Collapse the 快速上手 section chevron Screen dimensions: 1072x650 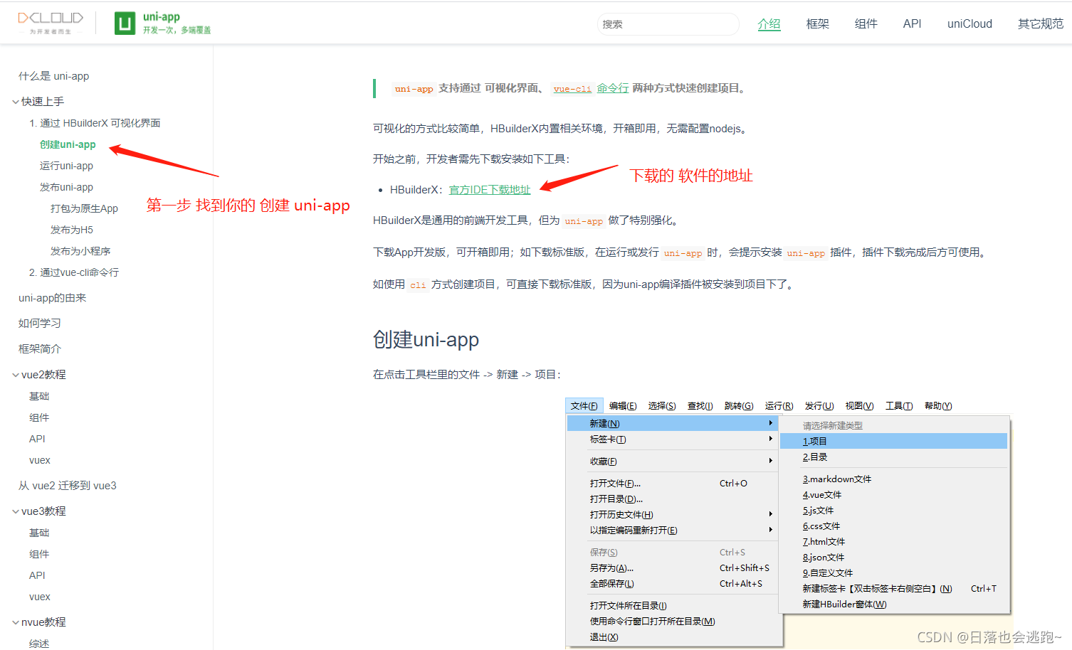click(x=16, y=102)
